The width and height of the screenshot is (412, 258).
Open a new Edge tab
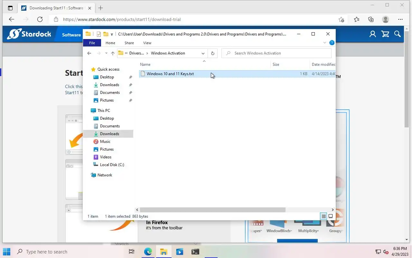[x=101, y=8]
